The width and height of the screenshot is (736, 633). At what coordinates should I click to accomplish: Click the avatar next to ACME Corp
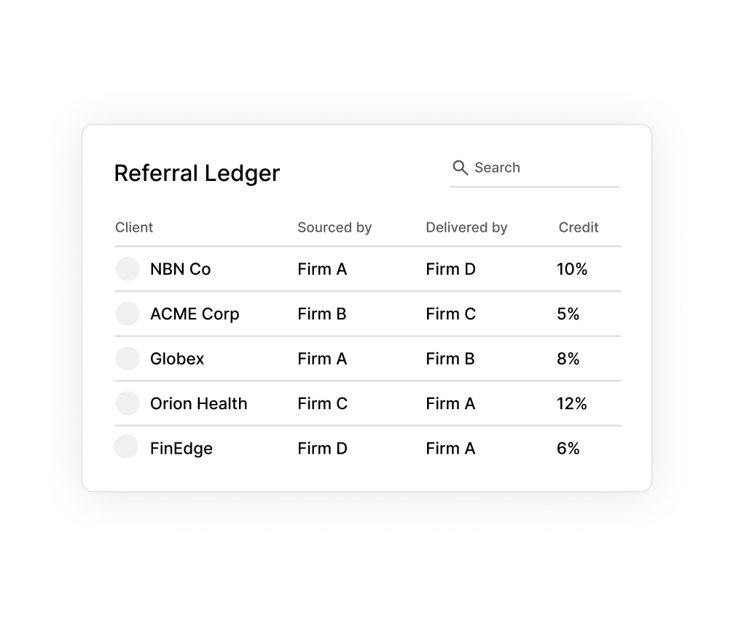[x=128, y=314]
